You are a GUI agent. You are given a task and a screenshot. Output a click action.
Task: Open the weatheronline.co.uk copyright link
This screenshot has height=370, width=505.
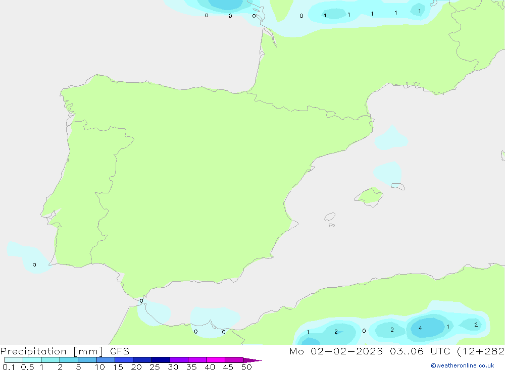tap(463, 365)
